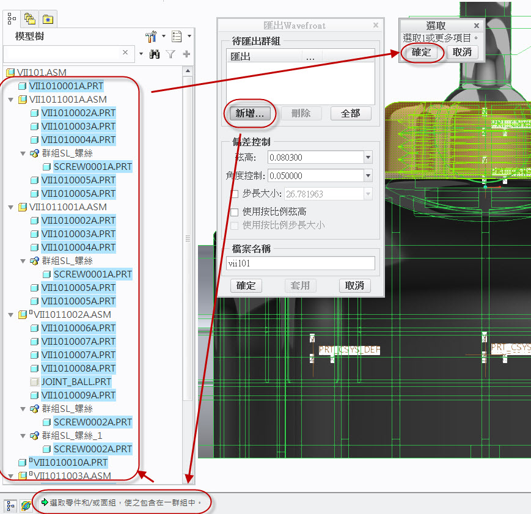The height and width of the screenshot is (514, 531).
Task: Toggle model tree icon in status bar
Action: point(10,505)
